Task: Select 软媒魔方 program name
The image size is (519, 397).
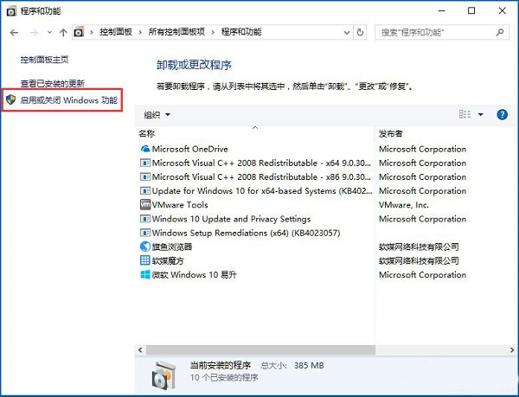Action: (168, 260)
